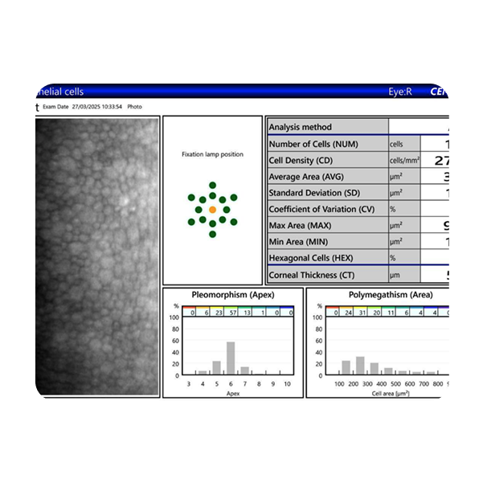
Task: Select the Cell Density (CD) row
Action: pyautogui.click(x=327, y=161)
